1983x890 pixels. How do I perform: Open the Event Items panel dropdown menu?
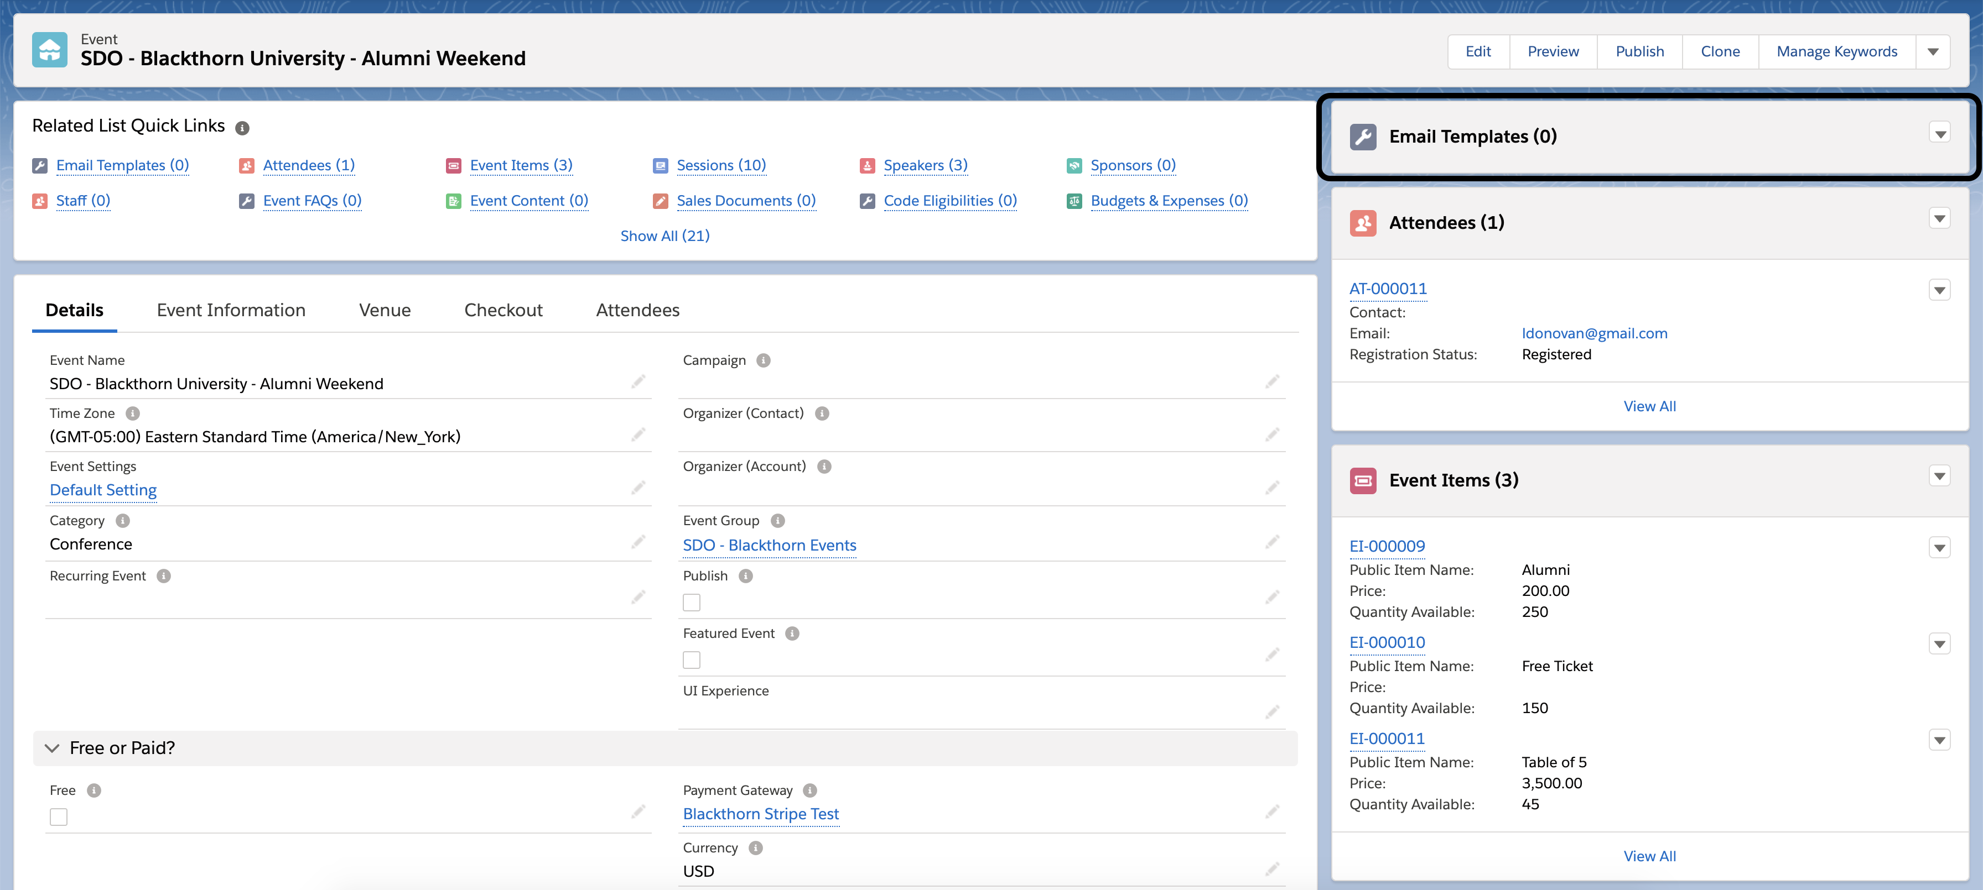pyautogui.click(x=1940, y=476)
